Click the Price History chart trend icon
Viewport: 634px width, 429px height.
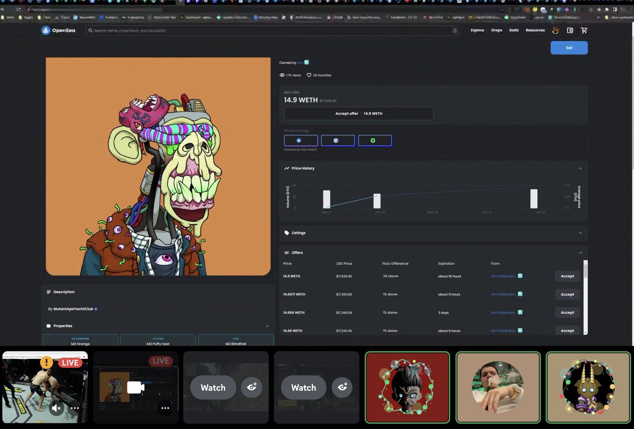pos(286,169)
